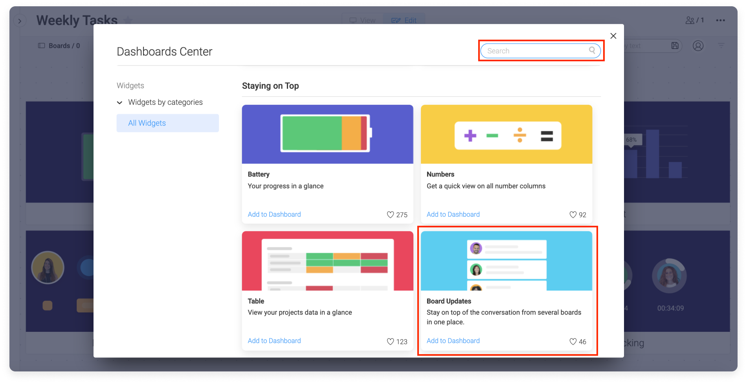Click 'Your progress in a glance' description
Viewport: 747px width, 384px height.
286,186
